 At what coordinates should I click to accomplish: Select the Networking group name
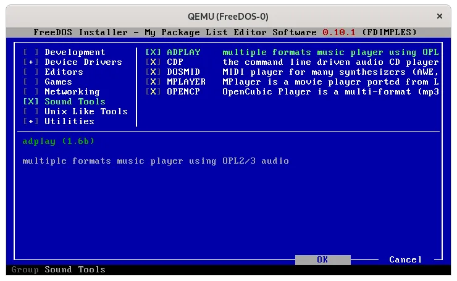(72, 92)
